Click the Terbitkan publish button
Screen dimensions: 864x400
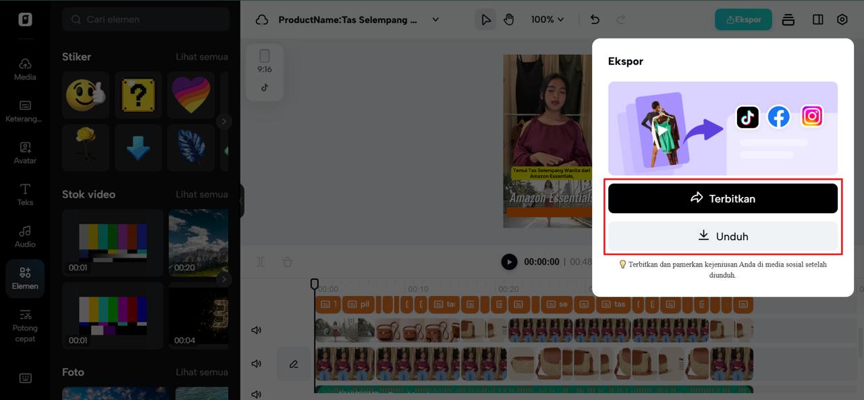point(722,198)
